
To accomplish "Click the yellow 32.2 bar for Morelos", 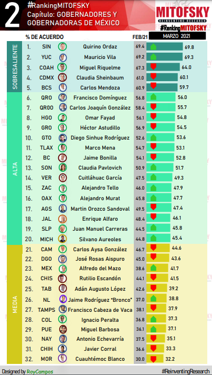I will [155, 359].
